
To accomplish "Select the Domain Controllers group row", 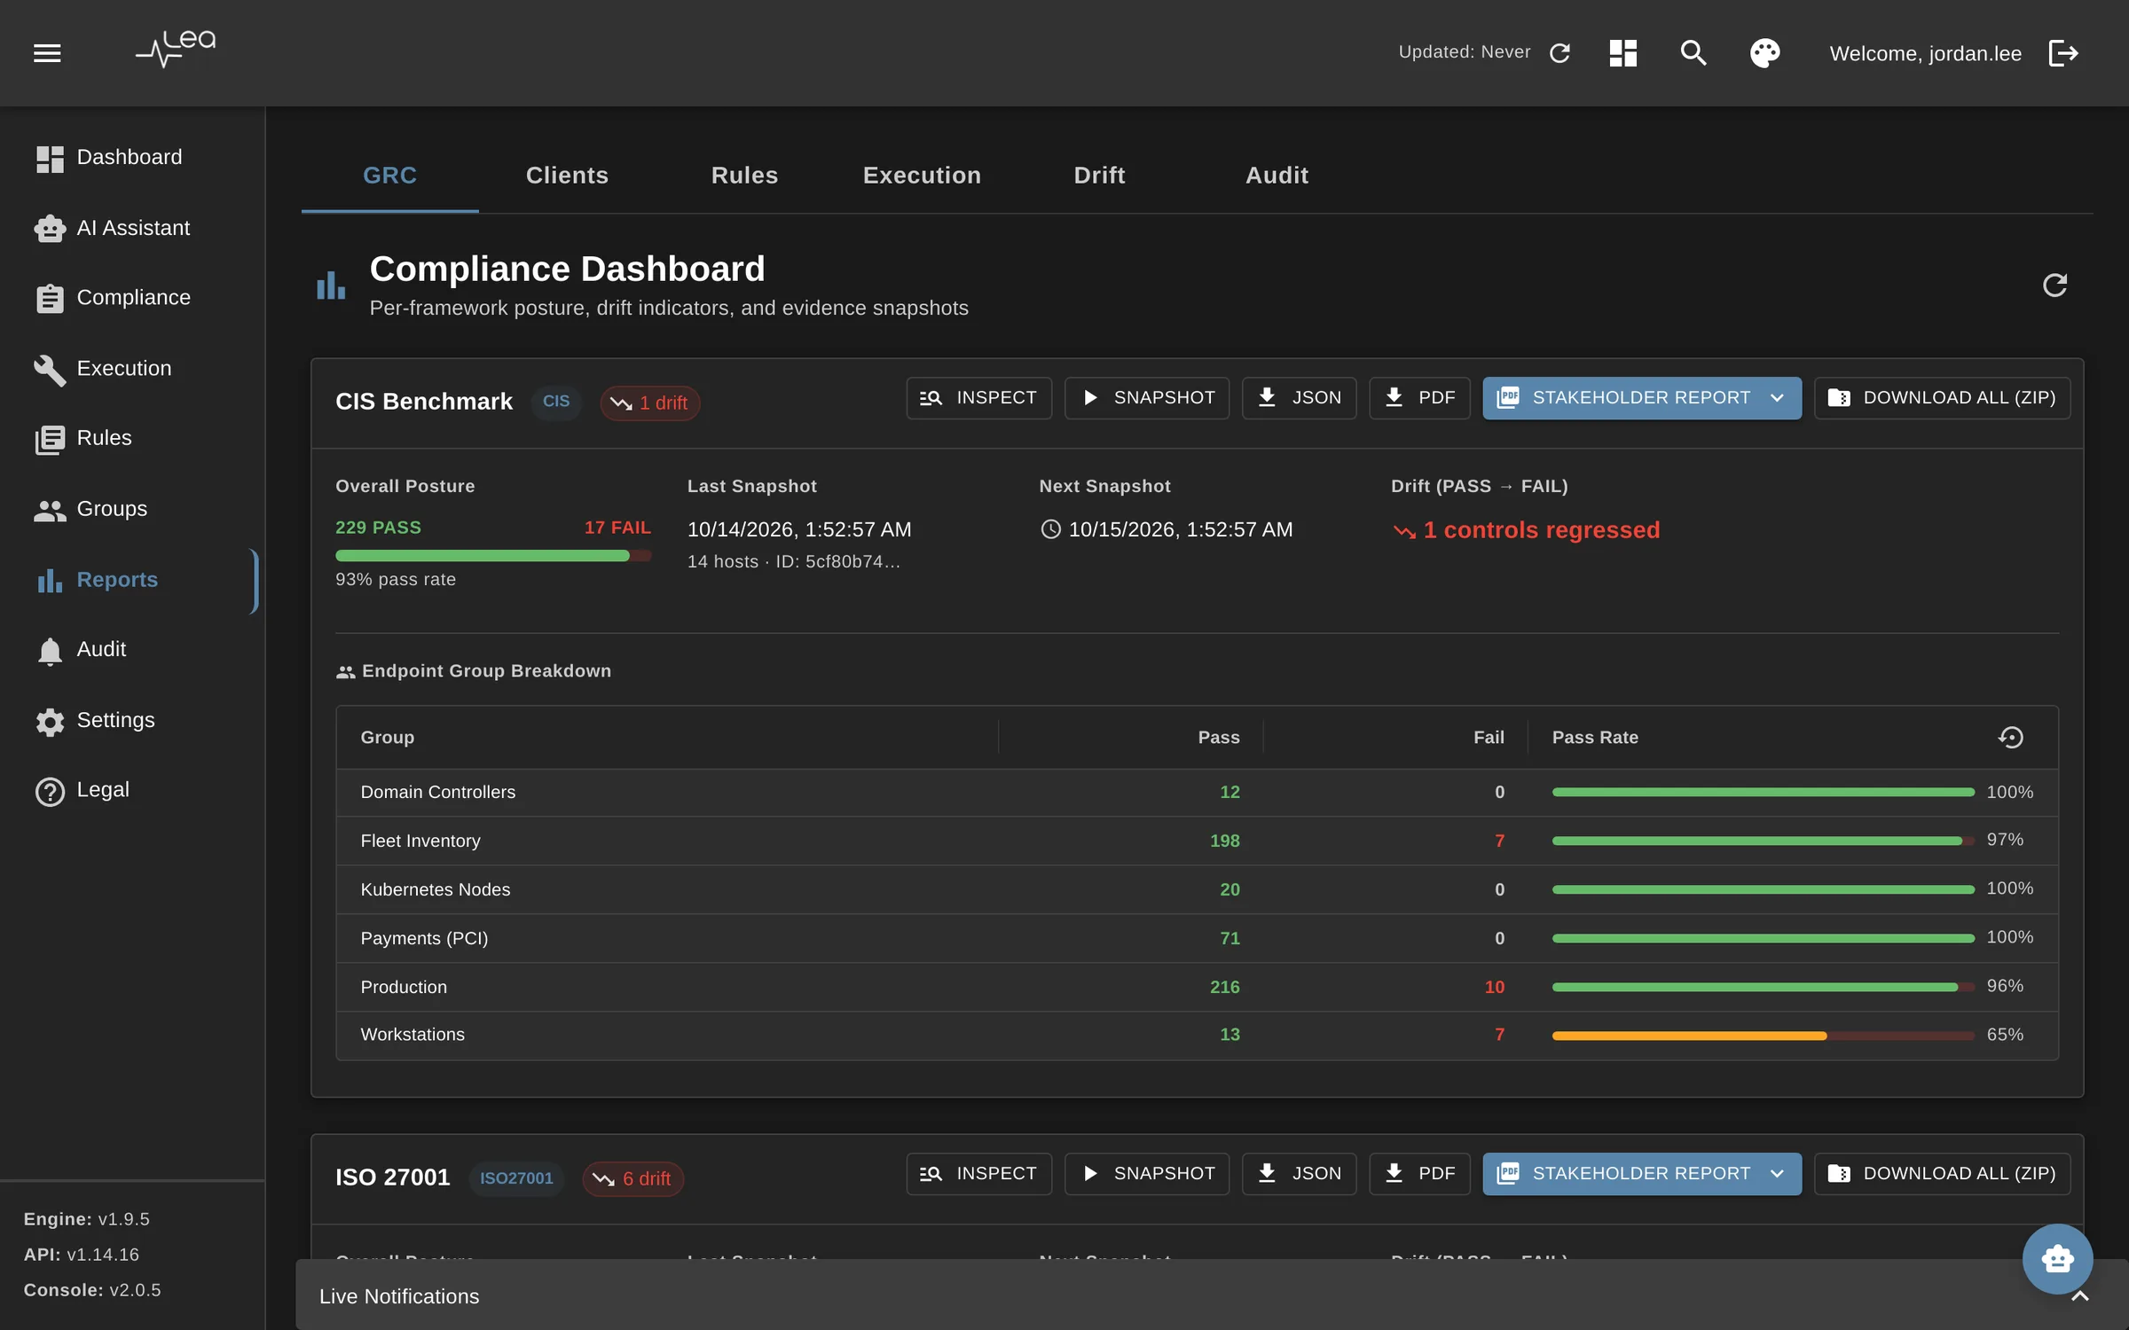I will point(1197,792).
